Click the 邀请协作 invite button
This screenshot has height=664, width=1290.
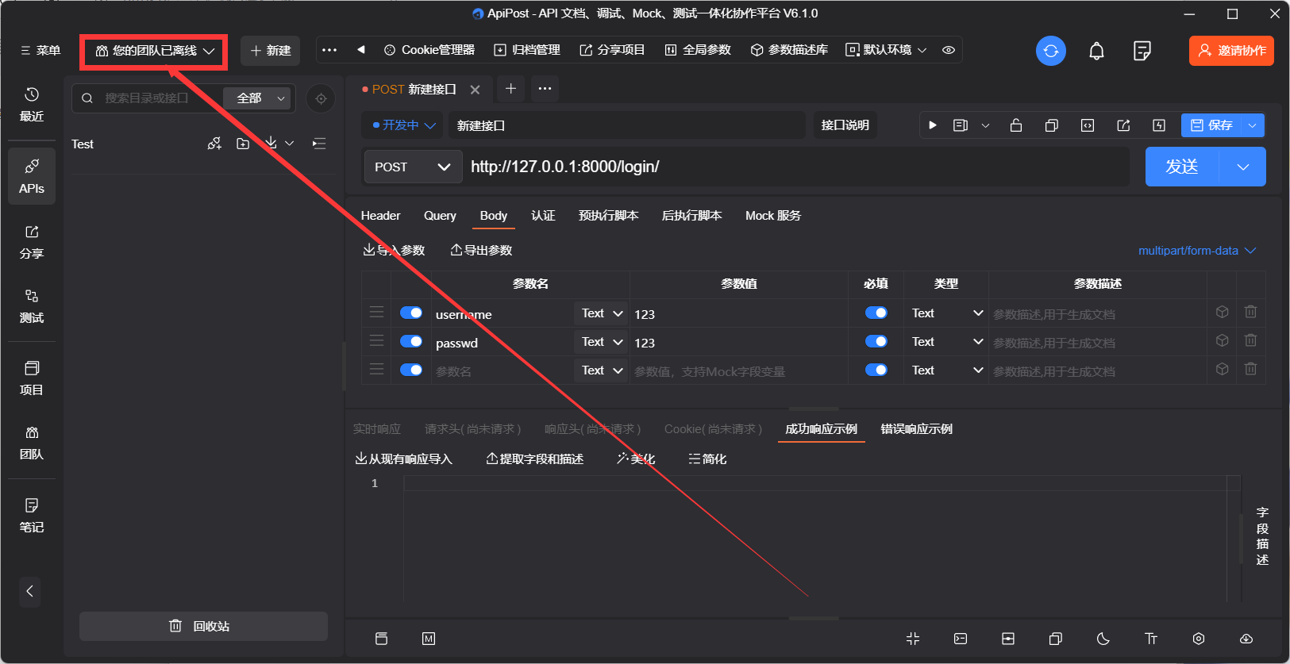(x=1231, y=51)
